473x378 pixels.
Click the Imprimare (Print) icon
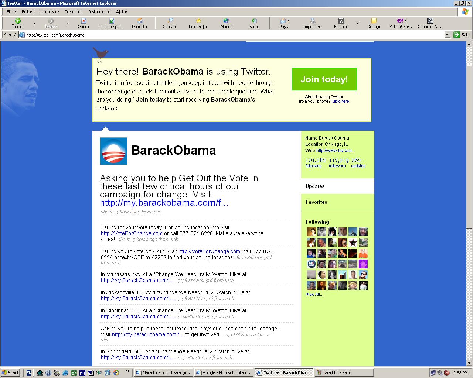point(313,21)
